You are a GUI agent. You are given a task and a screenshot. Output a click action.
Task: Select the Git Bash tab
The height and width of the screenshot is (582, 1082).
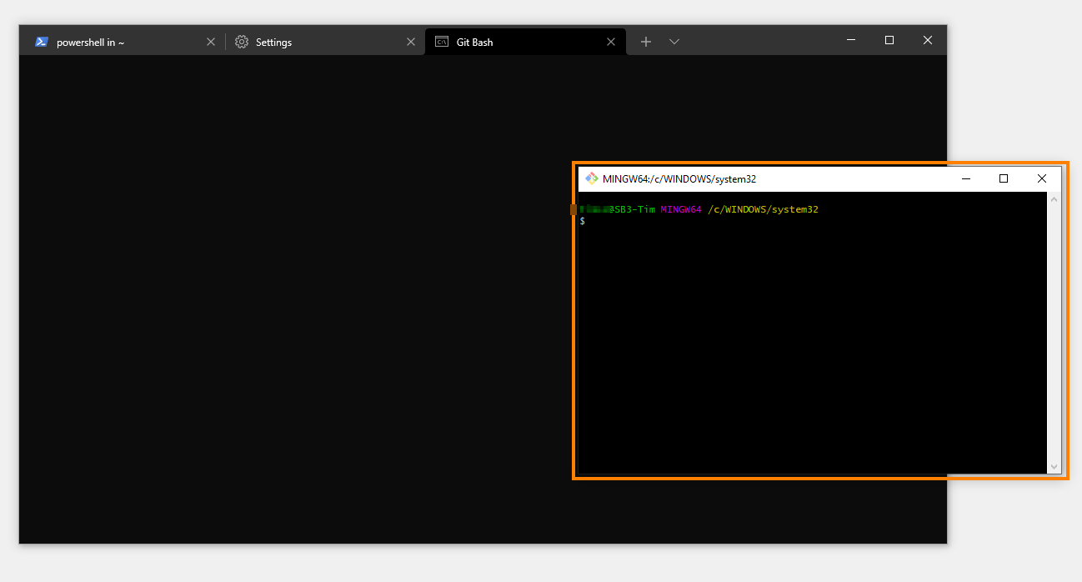tap(475, 42)
